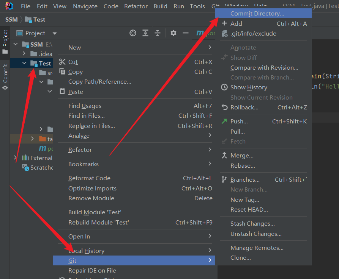This screenshot has height=279, width=339.
Task: Select Stash Changes
Action: [x=263, y=224]
